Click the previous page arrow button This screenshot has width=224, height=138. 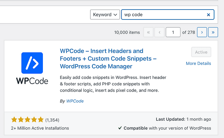point(160,32)
